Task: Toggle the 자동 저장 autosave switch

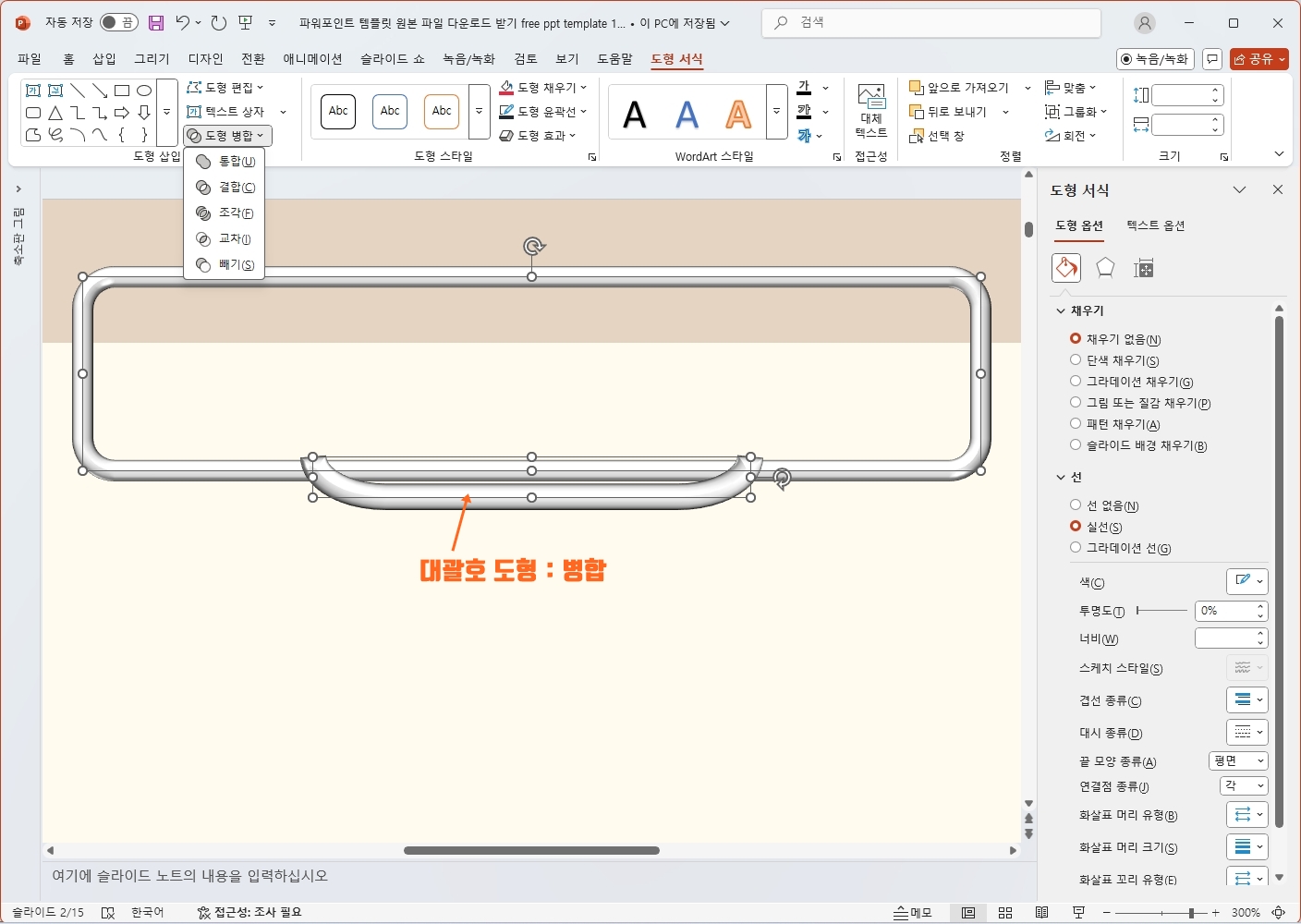Action: [119, 22]
